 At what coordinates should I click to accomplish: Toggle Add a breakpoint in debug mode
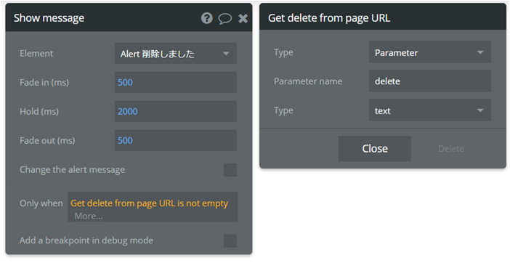click(230, 240)
